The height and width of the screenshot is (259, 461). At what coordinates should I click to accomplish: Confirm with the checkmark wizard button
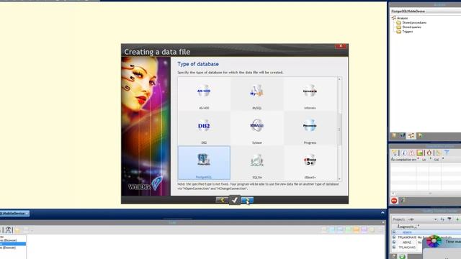[235, 200]
